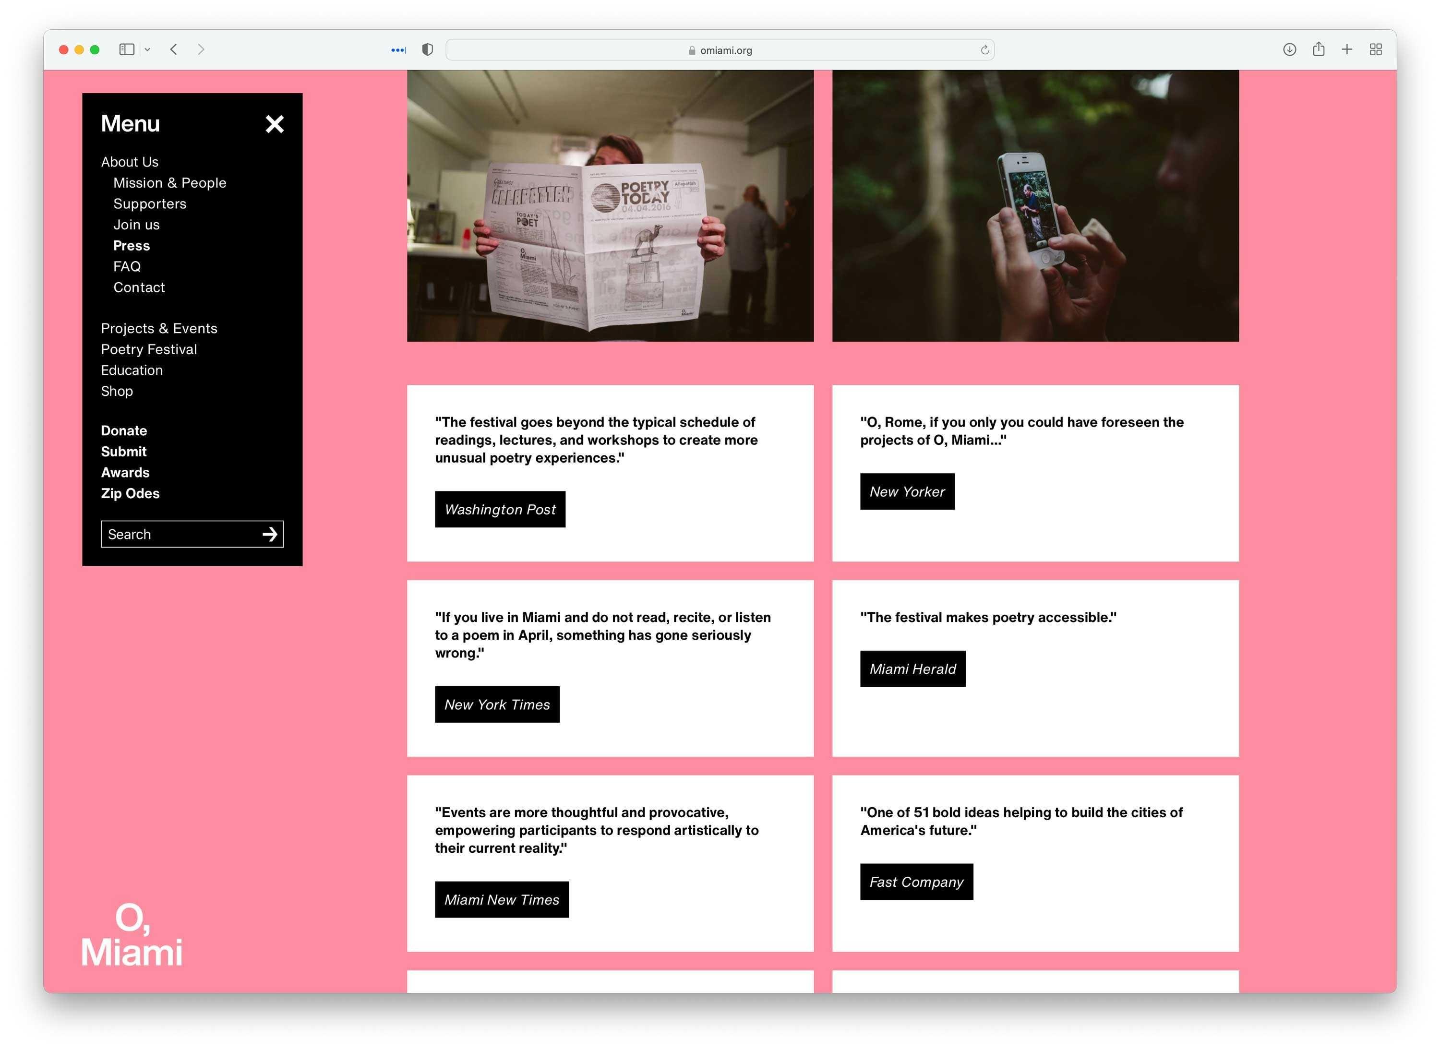Click in the Search input field
Viewport: 1440px width, 1050px height.
[178, 535]
